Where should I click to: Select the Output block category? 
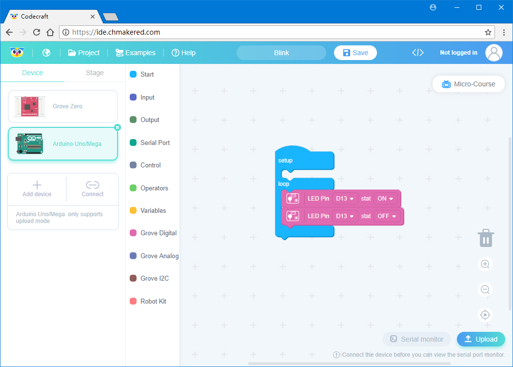[x=145, y=120]
